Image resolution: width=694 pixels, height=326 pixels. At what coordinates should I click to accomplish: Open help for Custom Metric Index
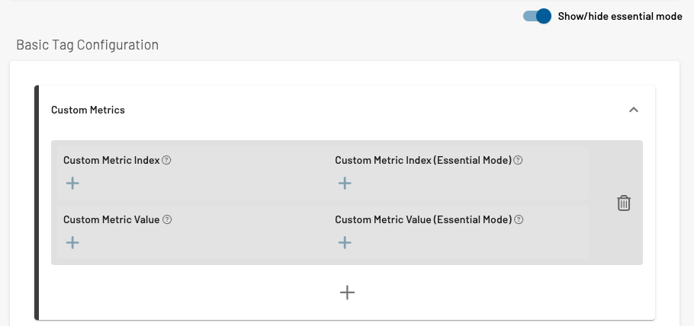pos(166,160)
